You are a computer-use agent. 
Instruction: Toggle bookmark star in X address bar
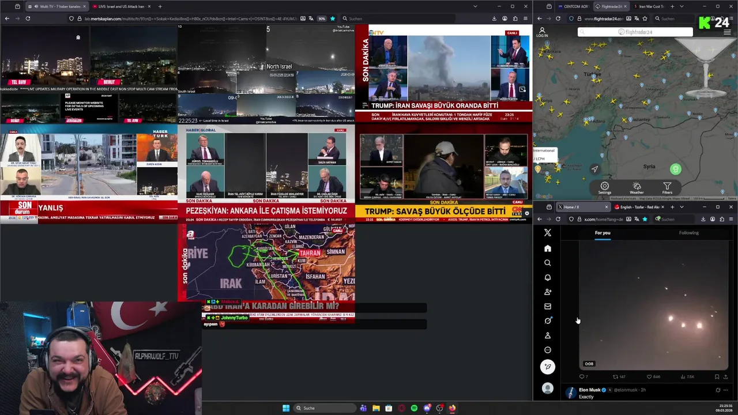coord(645,219)
